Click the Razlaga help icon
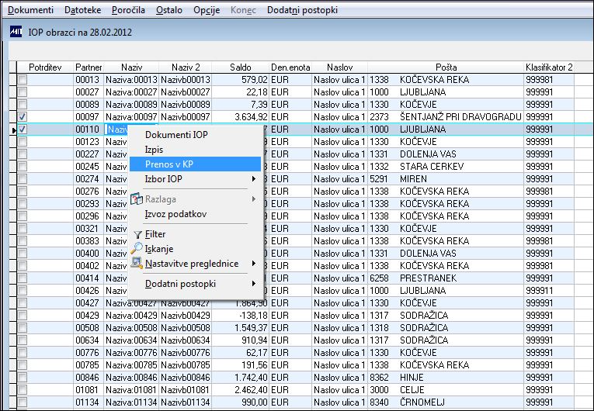594x411 pixels. [x=137, y=199]
